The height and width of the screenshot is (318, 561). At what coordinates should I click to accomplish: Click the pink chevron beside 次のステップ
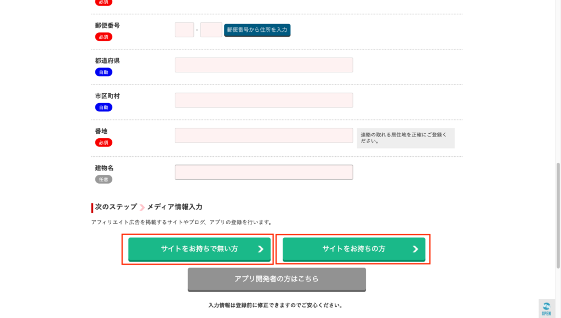coord(142,207)
